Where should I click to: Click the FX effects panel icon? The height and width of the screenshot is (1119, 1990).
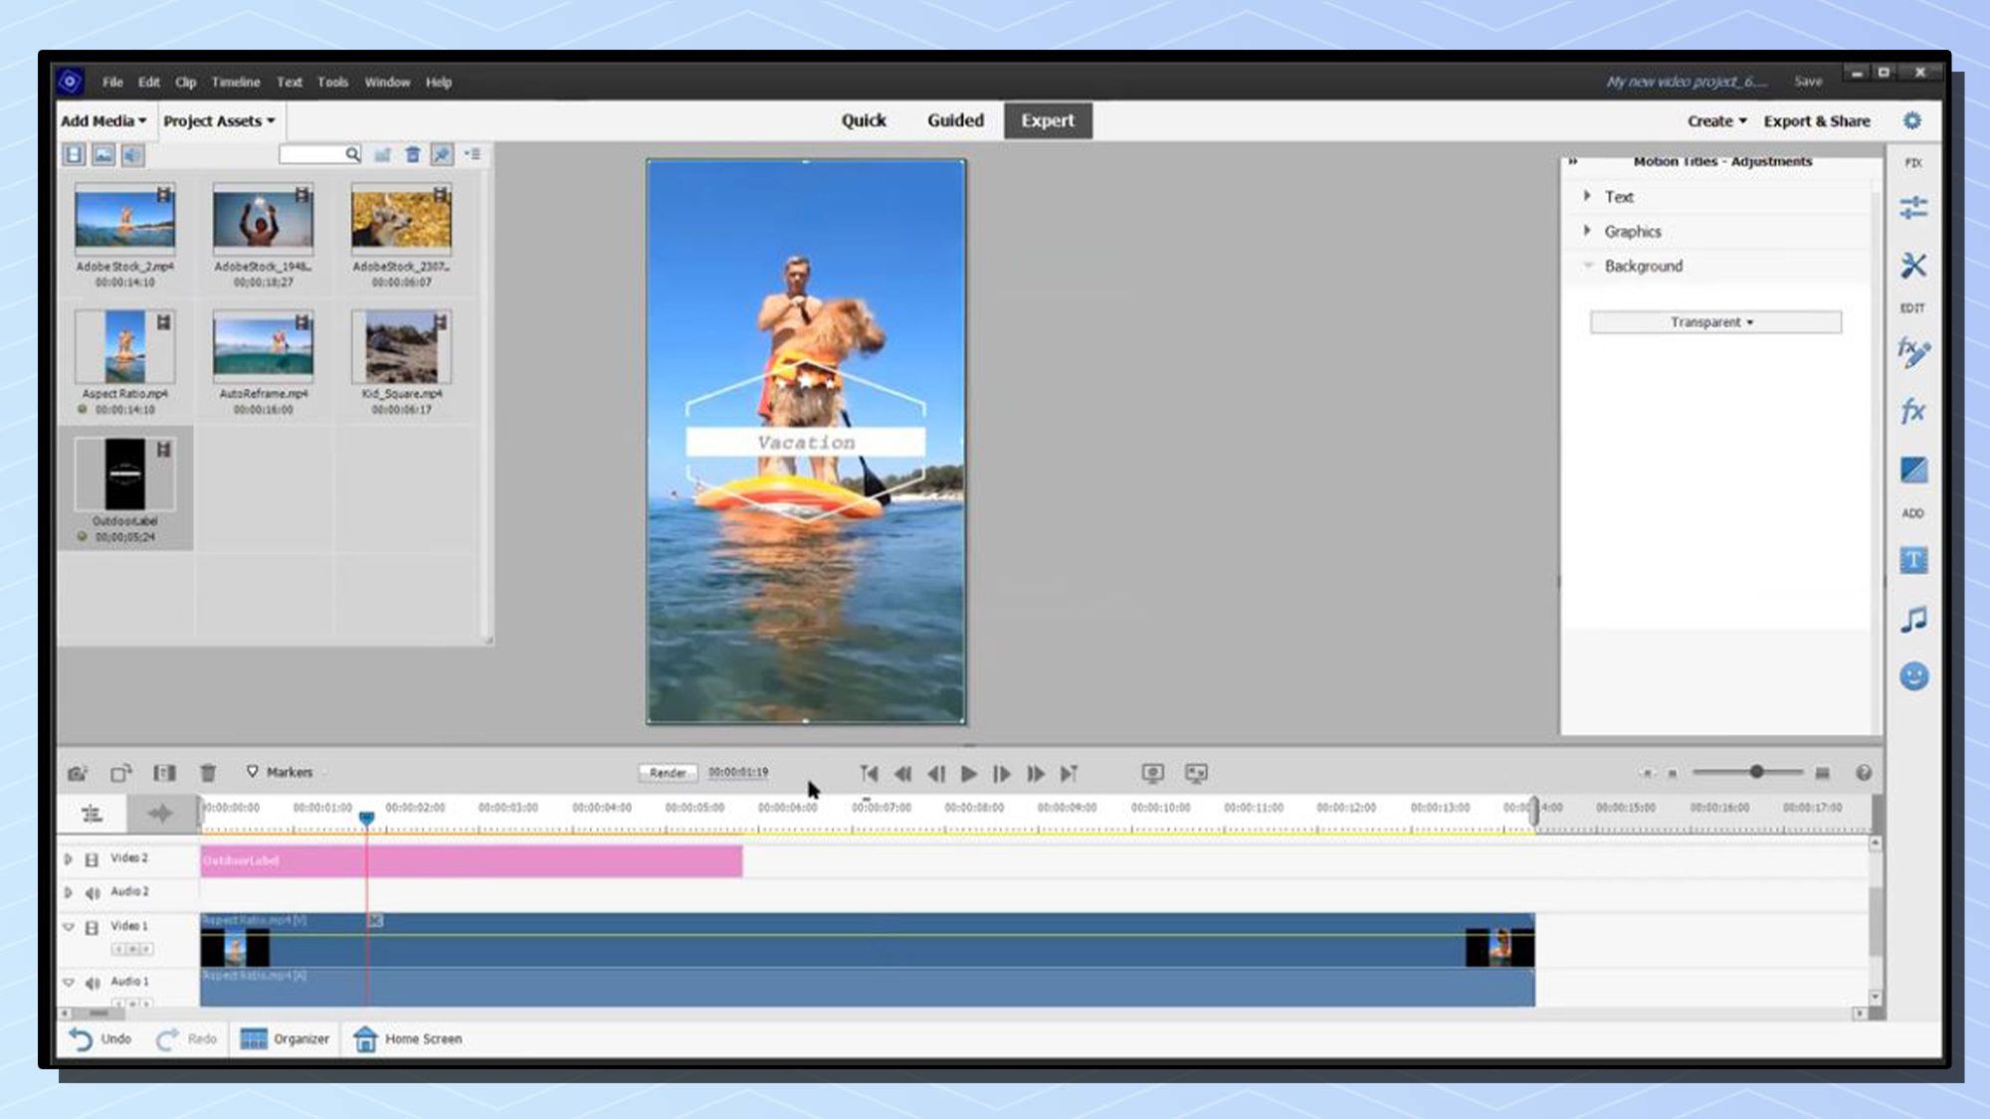(x=1910, y=411)
